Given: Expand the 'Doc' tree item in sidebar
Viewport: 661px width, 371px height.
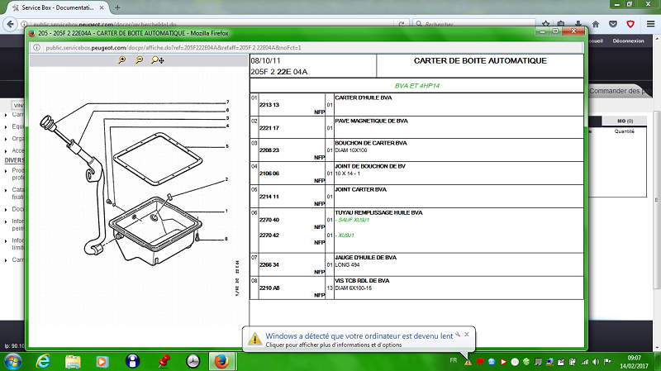Looking at the screenshot, I should pyautogui.click(x=6, y=210).
